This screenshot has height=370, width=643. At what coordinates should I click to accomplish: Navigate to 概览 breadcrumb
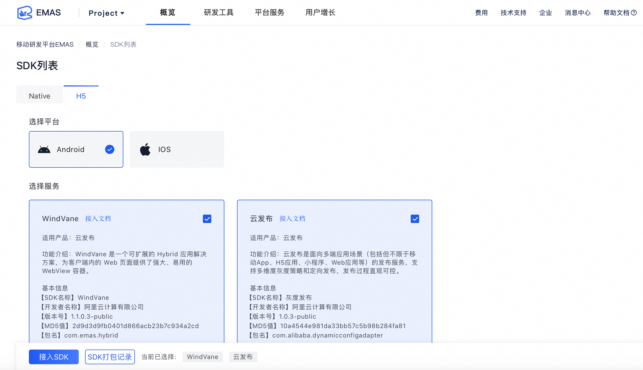click(x=92, y=45)
